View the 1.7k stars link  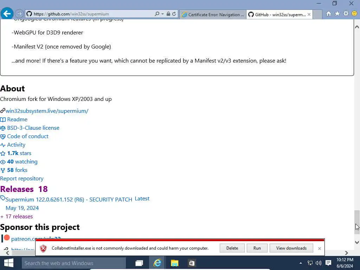pos(19,153)
